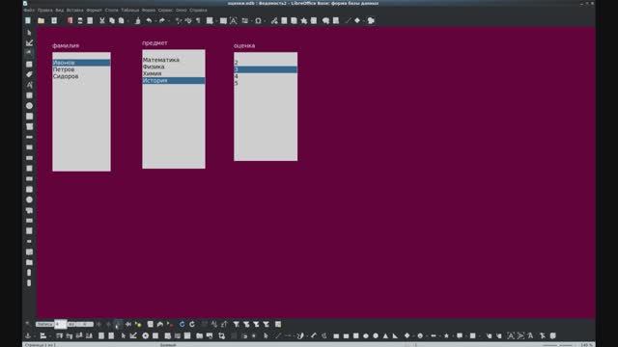
Task: Select Иванов in the фамилия list
Action: (81, 63)
